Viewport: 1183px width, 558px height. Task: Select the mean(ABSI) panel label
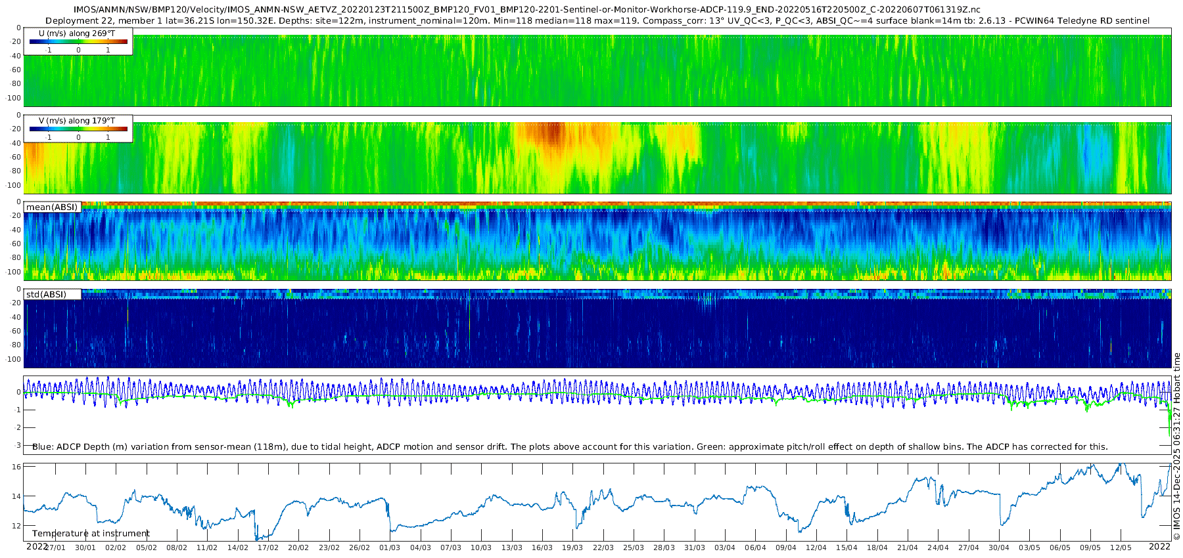pos(52,207)
